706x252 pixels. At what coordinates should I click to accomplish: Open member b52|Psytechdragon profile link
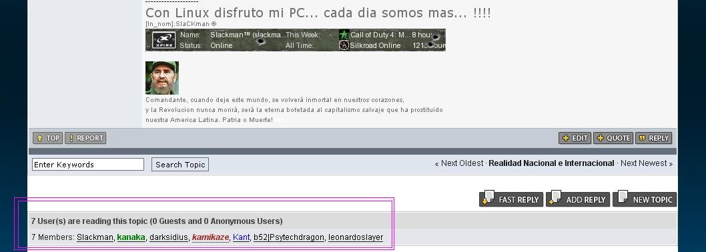click(x=289, y=237)
